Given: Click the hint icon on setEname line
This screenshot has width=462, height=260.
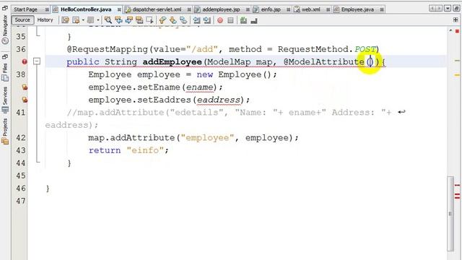Looking at the screenshot, I should pyautogui.click(x=25, y=87).
